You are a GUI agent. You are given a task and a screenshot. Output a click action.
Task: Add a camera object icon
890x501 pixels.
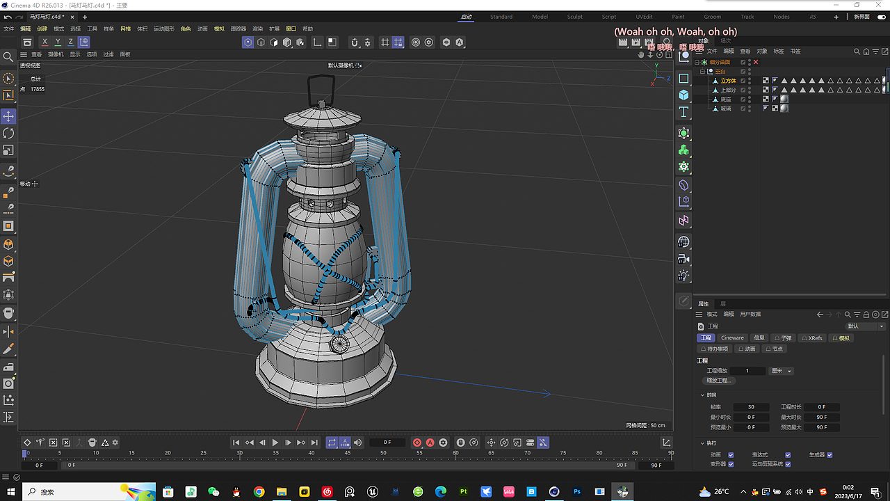(x=683, y=259)
